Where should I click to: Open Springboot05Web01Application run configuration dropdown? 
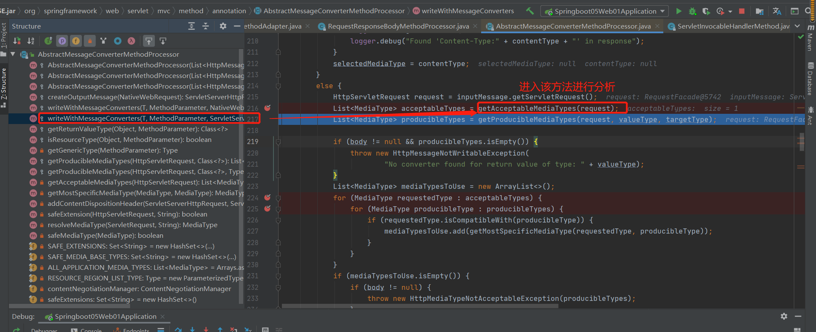[x=604, y=11]
